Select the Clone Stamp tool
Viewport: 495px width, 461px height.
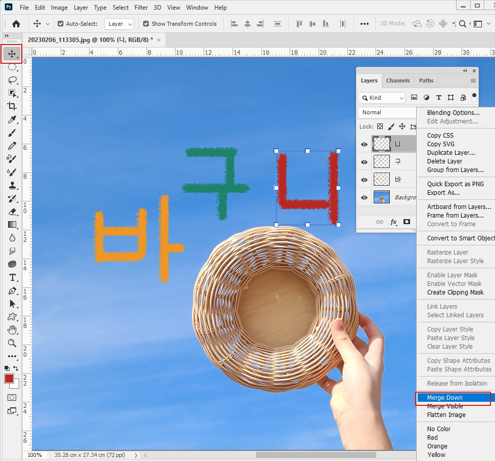coord(12,185)
